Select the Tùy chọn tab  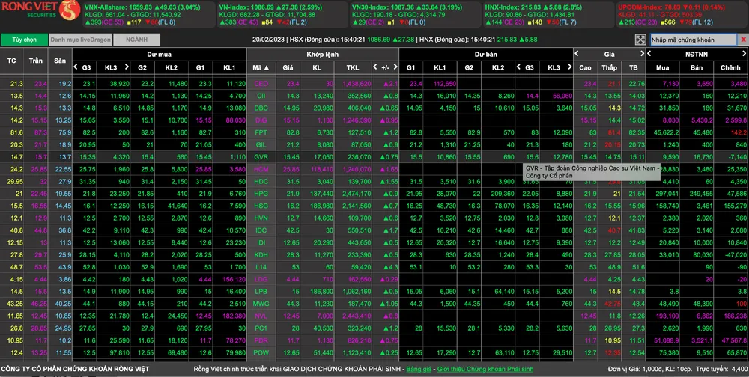tap(22, 39)
